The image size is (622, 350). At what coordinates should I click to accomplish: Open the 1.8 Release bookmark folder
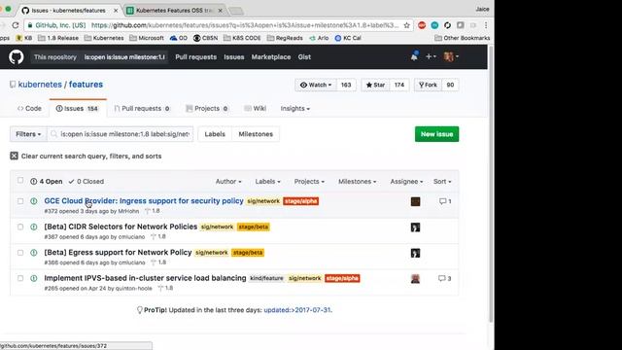click(58, 38)
